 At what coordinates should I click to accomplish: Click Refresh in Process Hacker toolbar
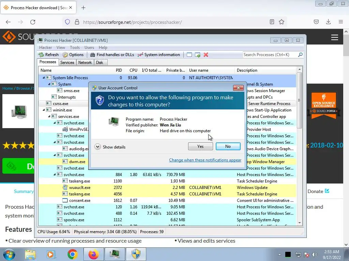coord(48,55)
